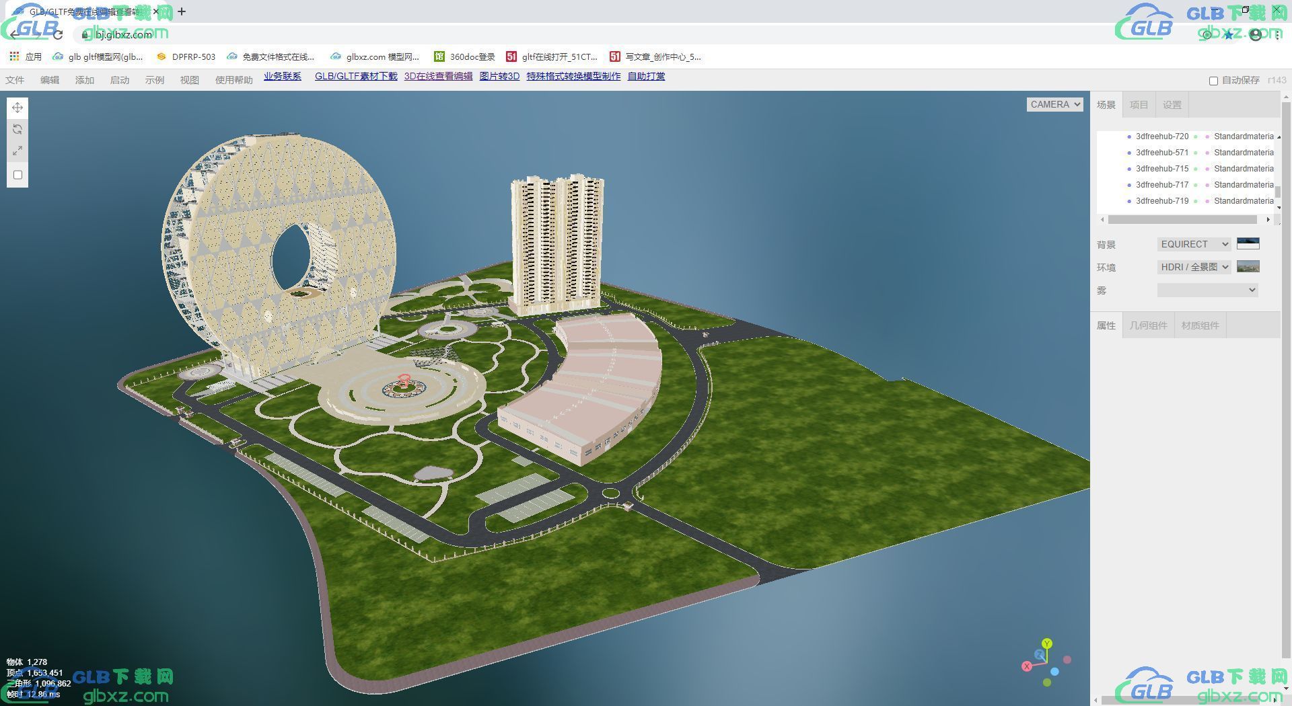Expand the HDRI environment dropdown
This screenshot has width=1292, height=706.
(1194, 267)
